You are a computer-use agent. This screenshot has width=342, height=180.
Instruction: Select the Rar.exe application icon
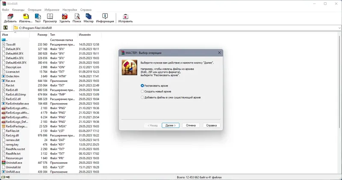pos(3,81)
